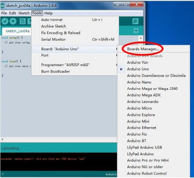Image resolution: width=194 pixels, height=178 pixels.
Task: Switch to sketch_jun04a tab
Action: (17, 31)
